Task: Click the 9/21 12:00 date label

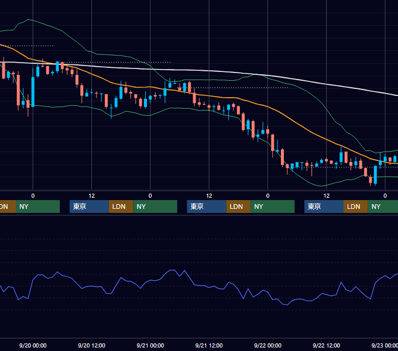Action: tap(209, 345)
